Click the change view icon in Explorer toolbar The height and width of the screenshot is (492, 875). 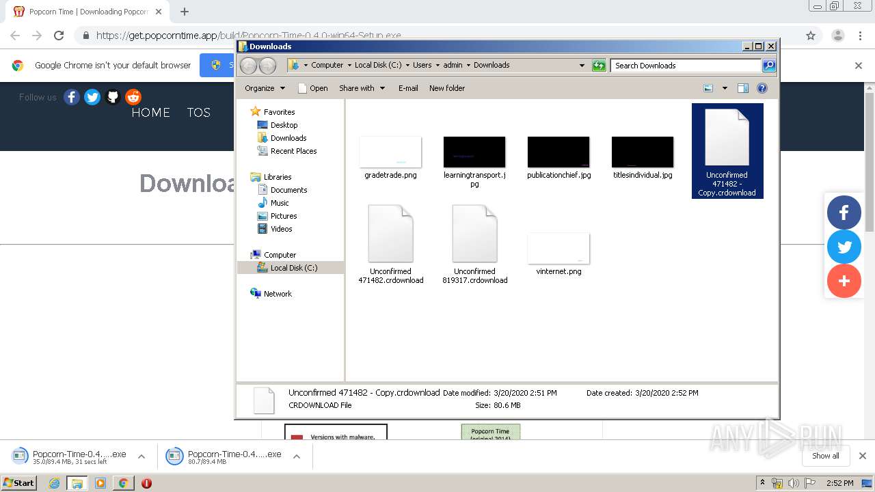[708, 88]
